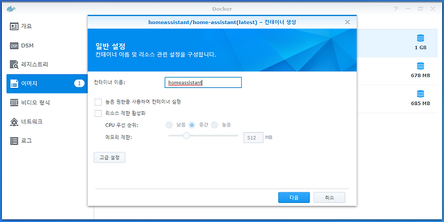Click the log list icon
Screen dimensions: 444x222
(x=14, y=141)
